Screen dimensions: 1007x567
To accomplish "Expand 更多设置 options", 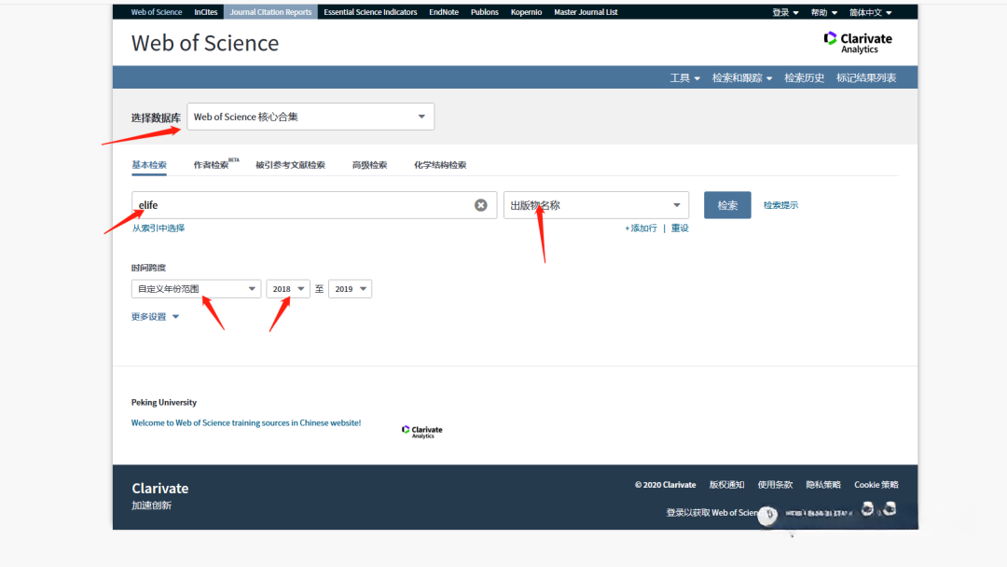I will [155, 316].
